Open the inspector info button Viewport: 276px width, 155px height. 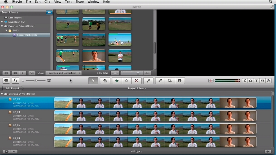[x=179, y=81]
